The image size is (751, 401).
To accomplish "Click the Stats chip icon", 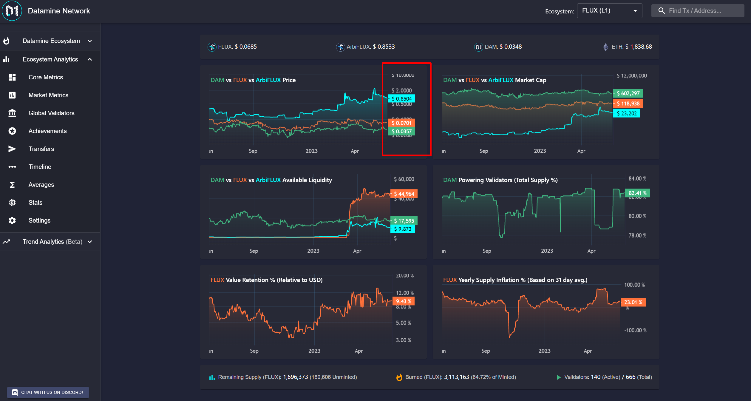I will (12, 203).
